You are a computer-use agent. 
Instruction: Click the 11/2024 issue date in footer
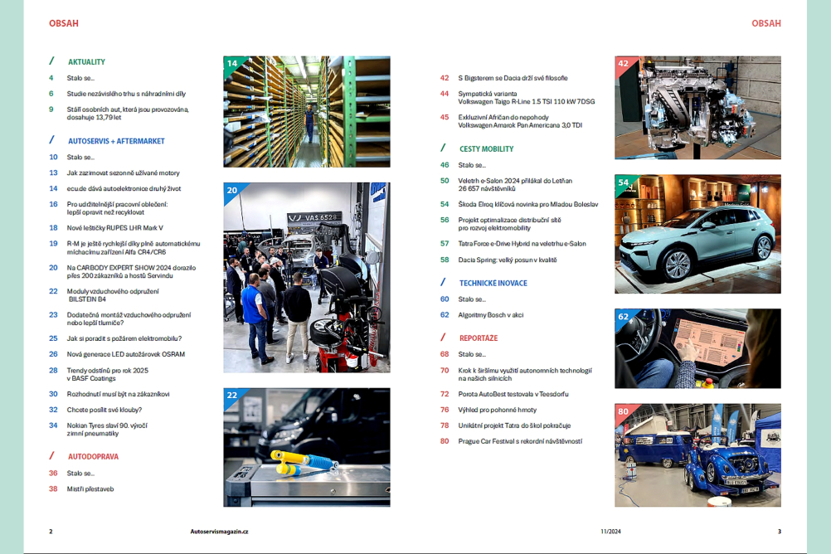point(610,532)
